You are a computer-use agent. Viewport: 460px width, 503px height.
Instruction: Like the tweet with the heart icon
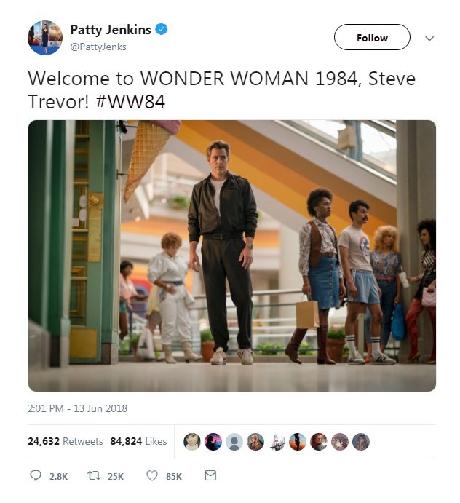(x=152, y=475)
